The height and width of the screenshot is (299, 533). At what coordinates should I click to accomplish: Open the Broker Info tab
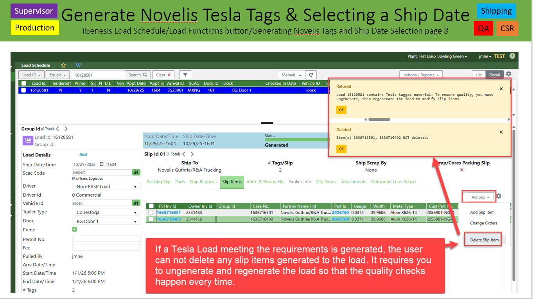(300, 182)
